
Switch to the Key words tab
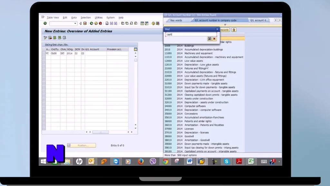(x=176, y=20)
